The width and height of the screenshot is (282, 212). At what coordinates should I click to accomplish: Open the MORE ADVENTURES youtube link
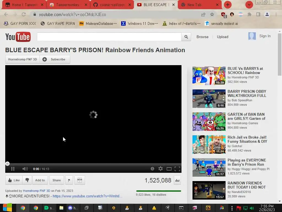coord(87,196)
